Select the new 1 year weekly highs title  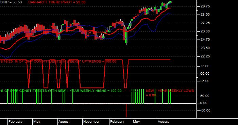[61, 91]
